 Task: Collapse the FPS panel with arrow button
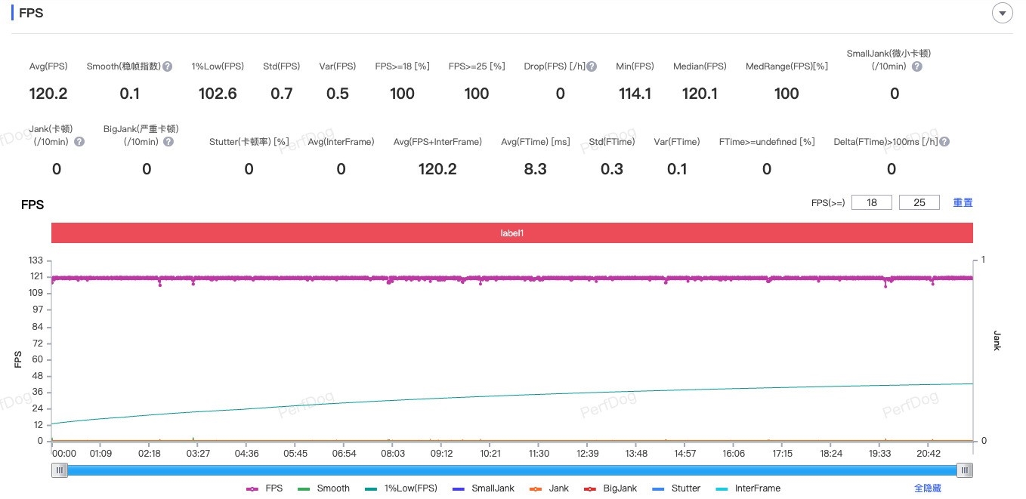(x=1003, y=14)
